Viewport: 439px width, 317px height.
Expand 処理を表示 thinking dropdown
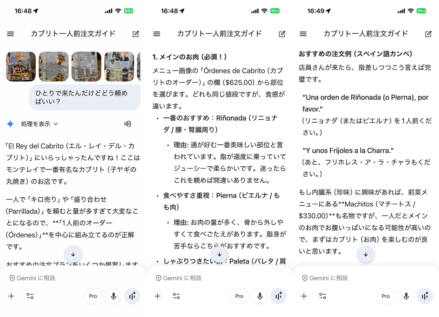[x=39, y=124]
